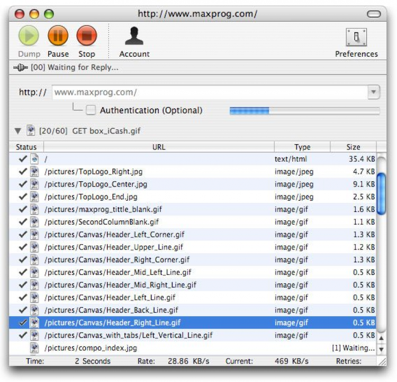Click the image icon for Header_Left_Corner.gif
Screen dimensions: 397x382
pyautogui.click(x=34, y=235)
